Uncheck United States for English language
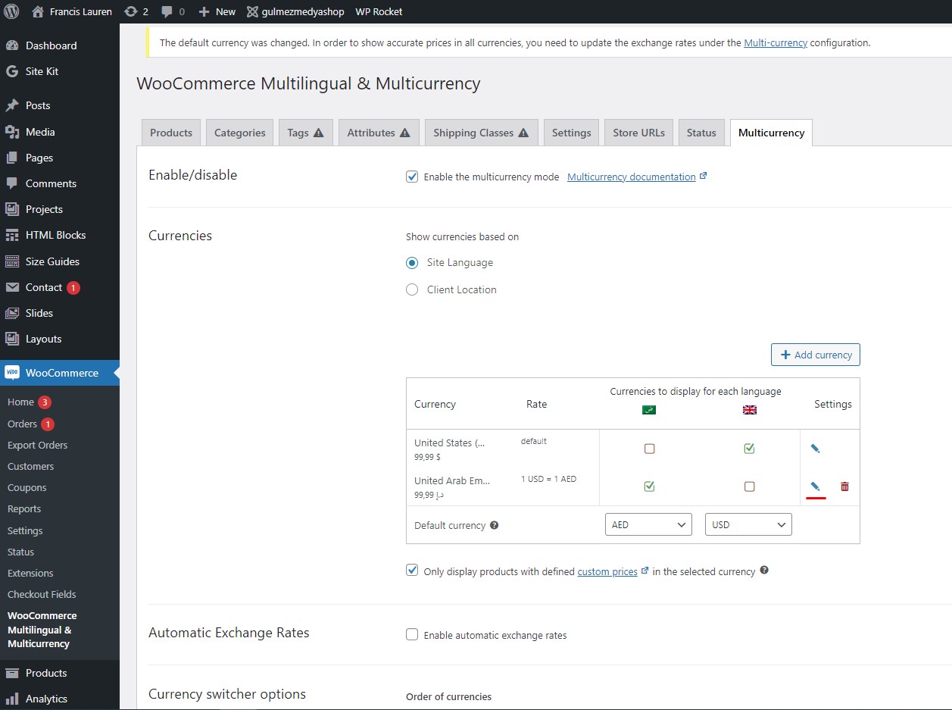The height and width of the screenshot is (710, 952). (x=749, y=449)
